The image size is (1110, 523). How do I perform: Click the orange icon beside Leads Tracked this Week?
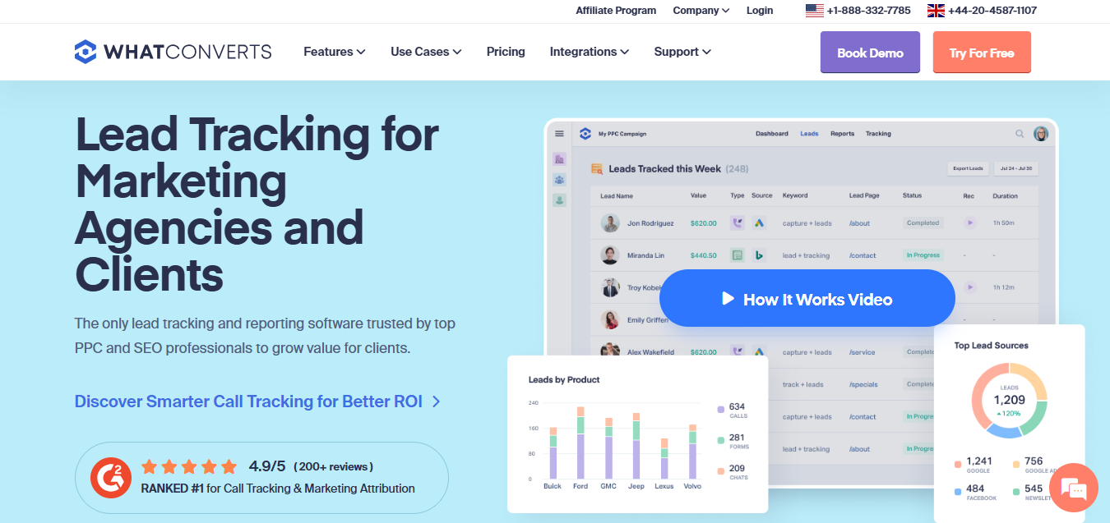pyautogui.click(x=598, y=169)
